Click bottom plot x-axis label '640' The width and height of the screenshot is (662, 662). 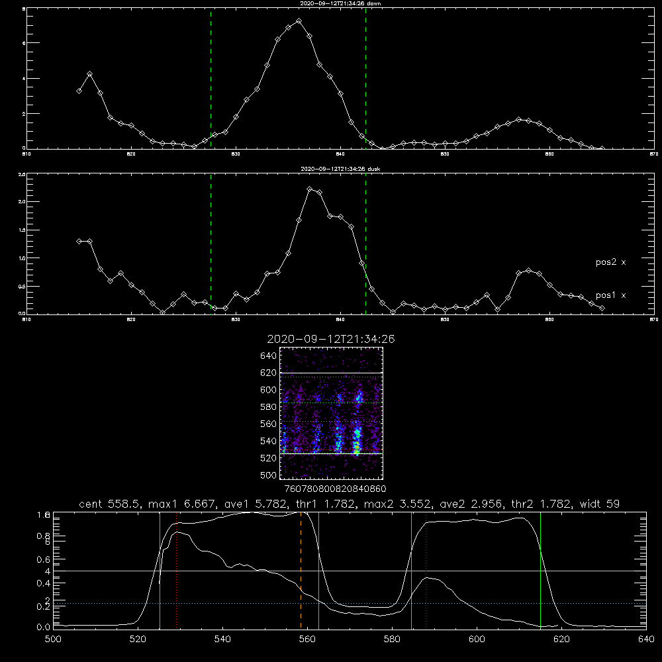tap(646, 639)
